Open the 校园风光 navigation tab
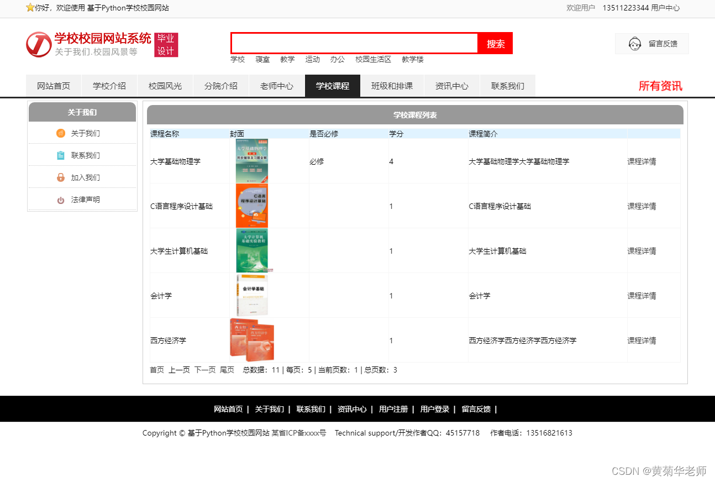The width and height of the screenshot is (715, 482). (165, 86)
